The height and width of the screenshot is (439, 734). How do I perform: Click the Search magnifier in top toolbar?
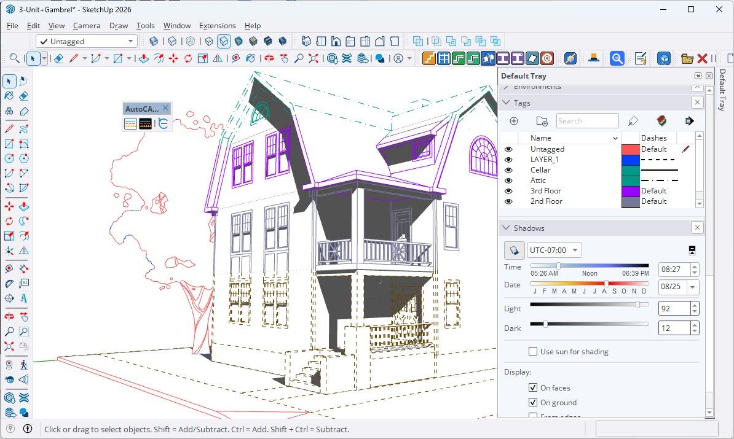pos(15,58)
